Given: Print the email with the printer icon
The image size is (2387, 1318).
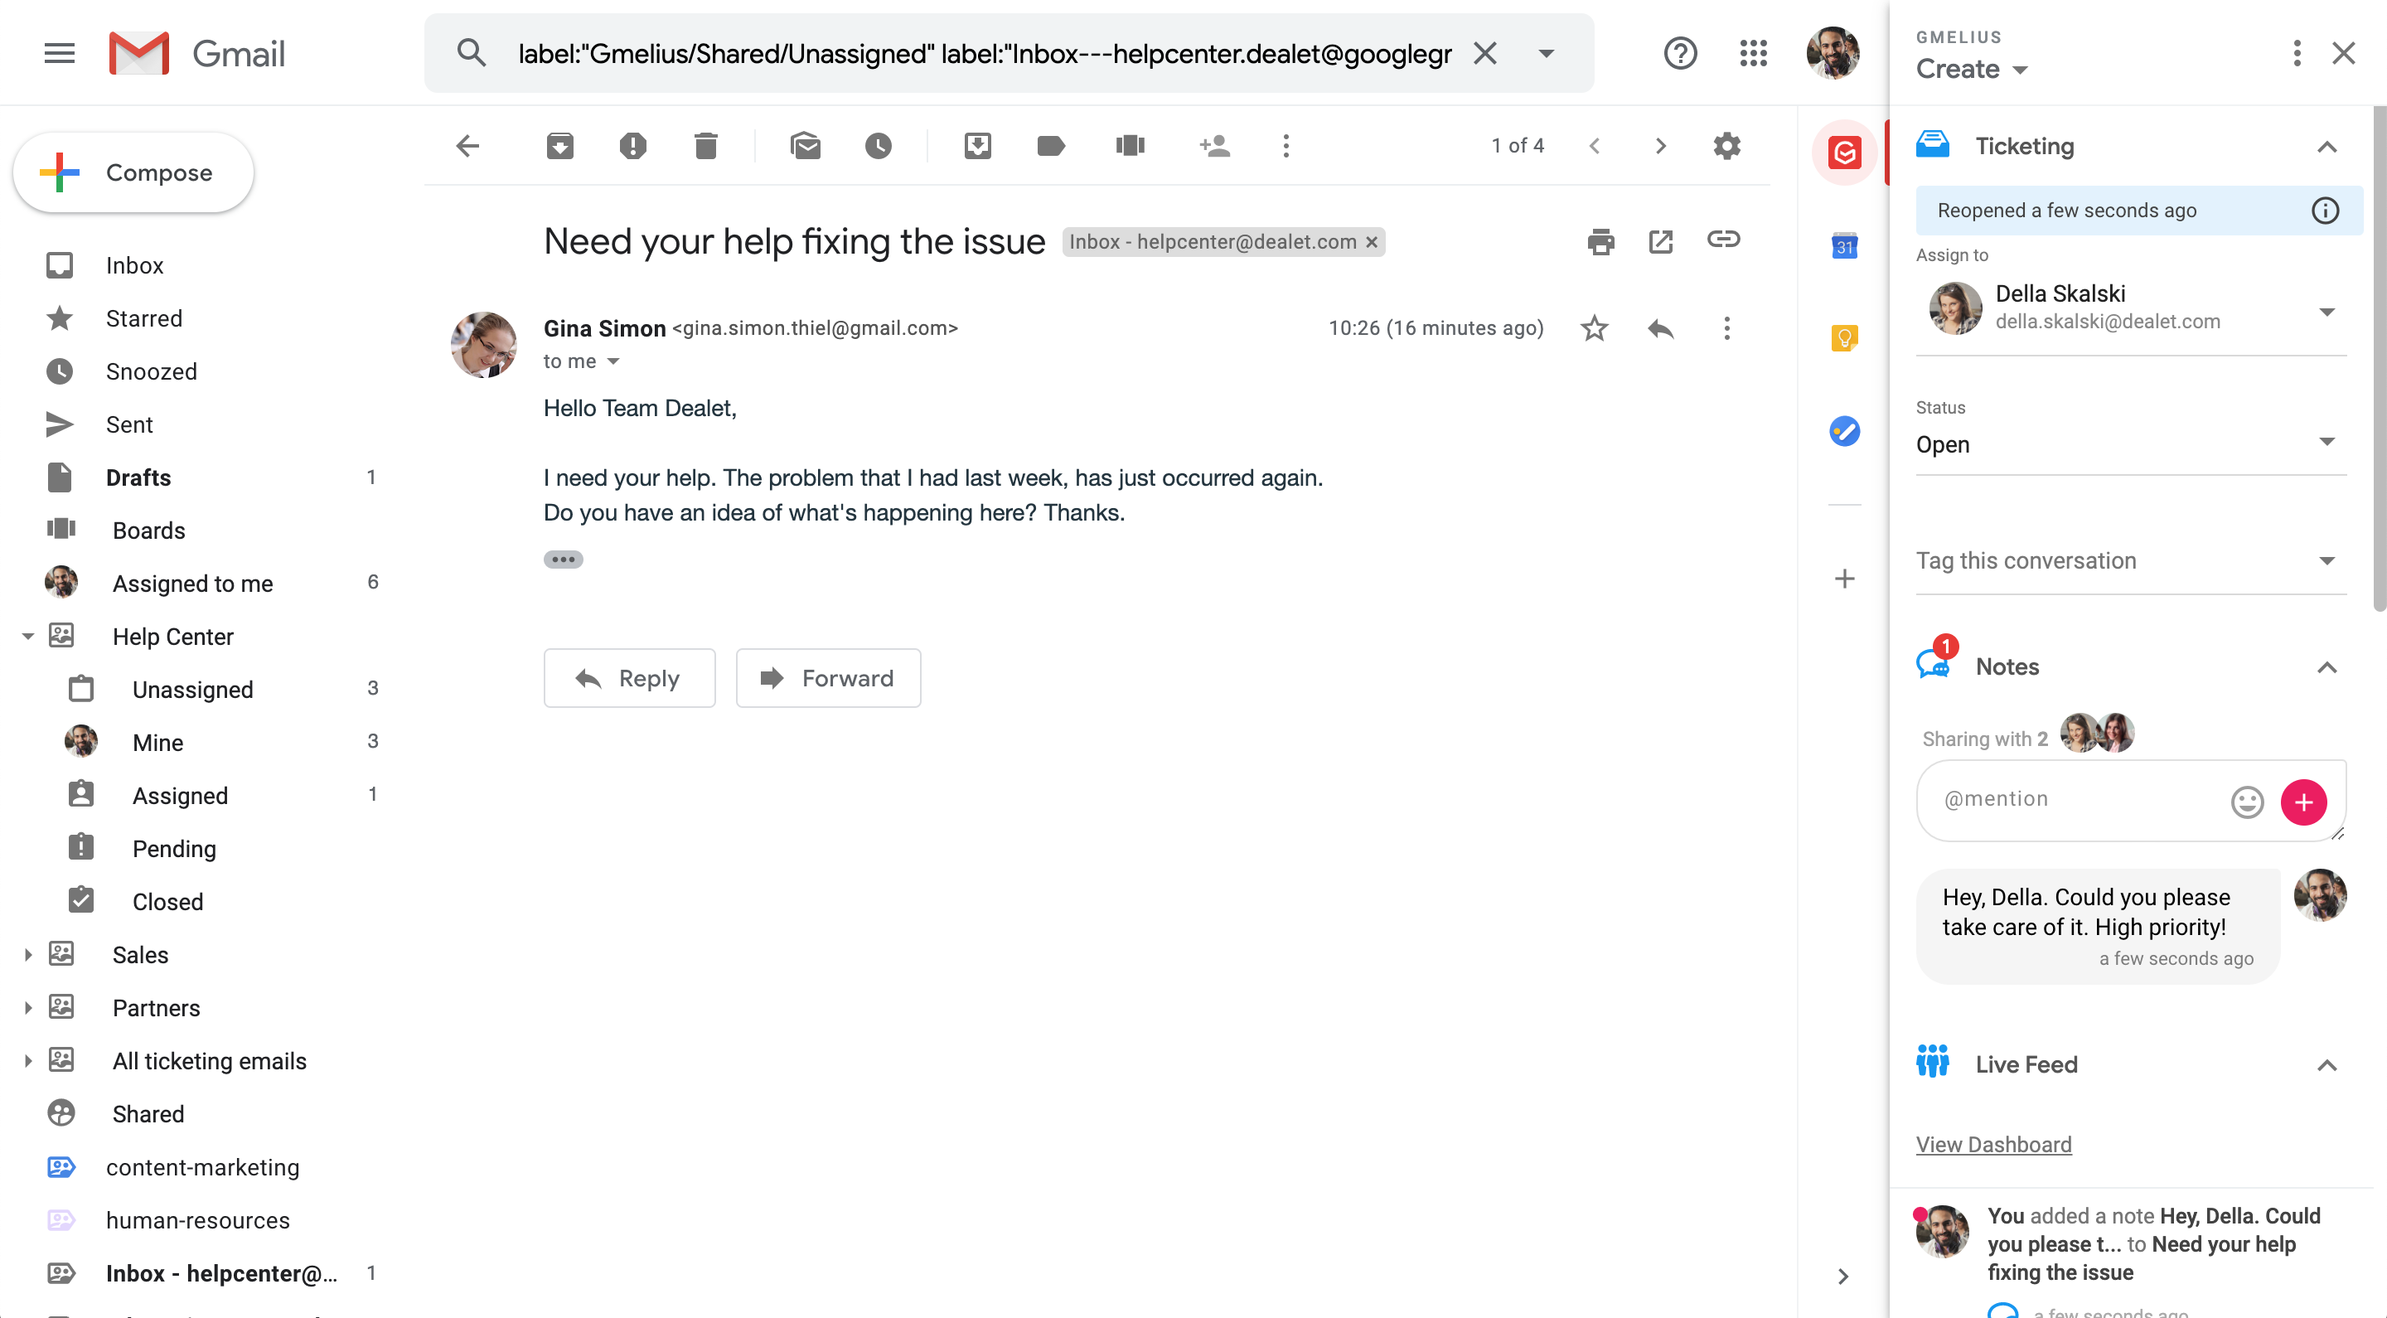Looking at the screenshot, I should (x=1600, y=242).
